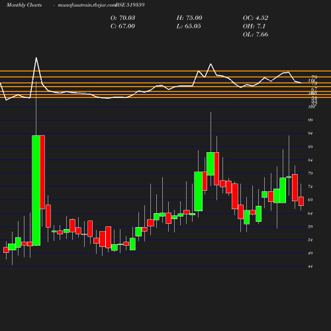Click the 54 price axis label
331x331 pixels.
(310, 240)
